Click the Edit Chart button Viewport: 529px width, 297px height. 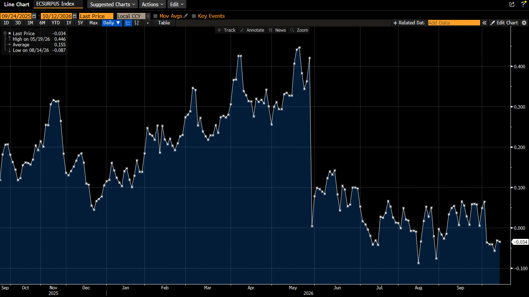click(x=504, y=23)
